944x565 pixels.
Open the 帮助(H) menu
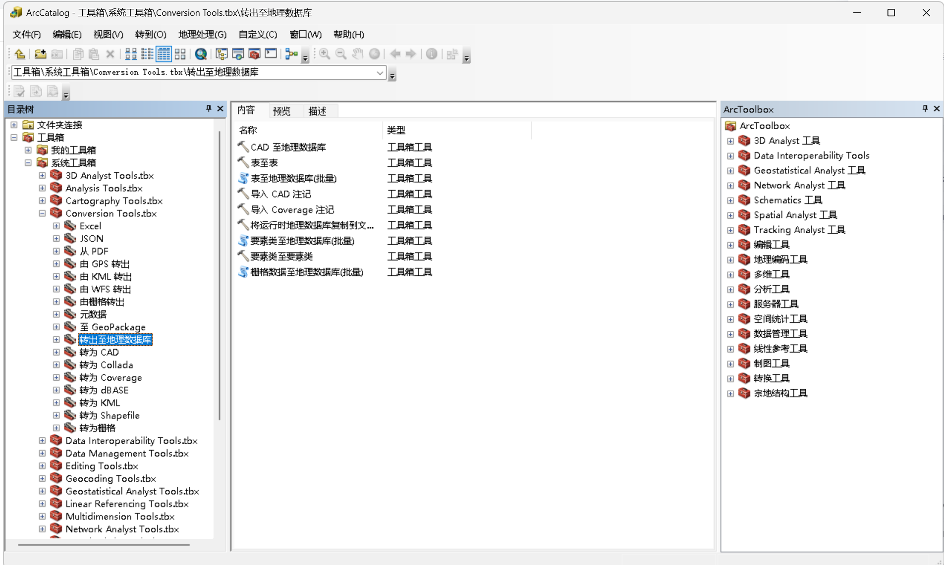[348, 34]
